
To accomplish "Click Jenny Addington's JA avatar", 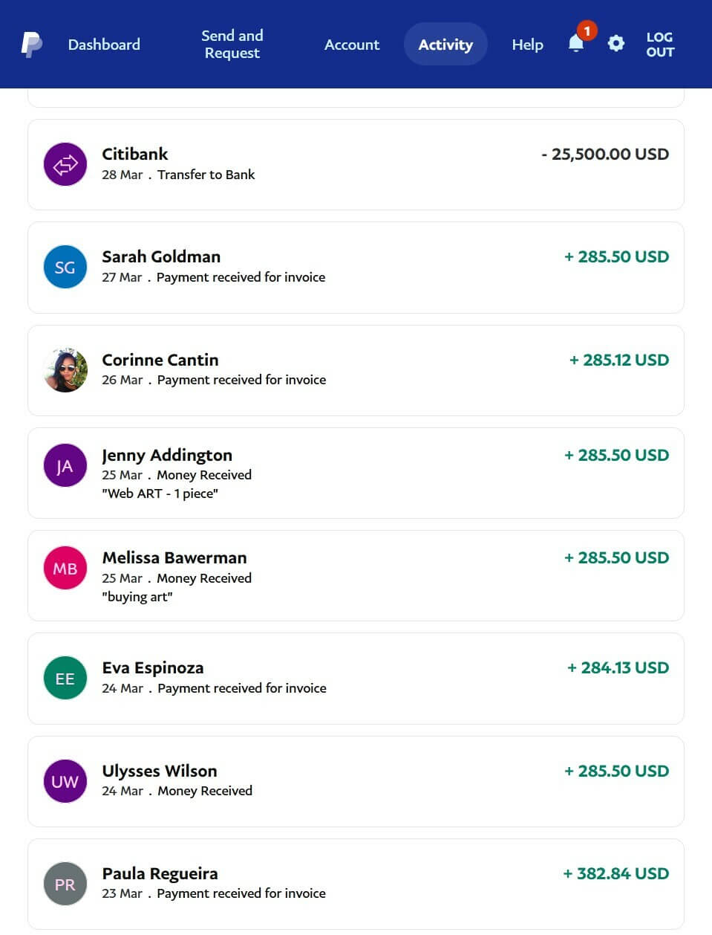I will (65, 466).
